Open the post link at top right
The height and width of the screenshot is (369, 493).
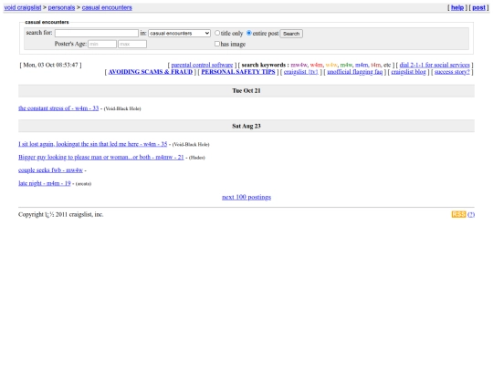[478, 7]
